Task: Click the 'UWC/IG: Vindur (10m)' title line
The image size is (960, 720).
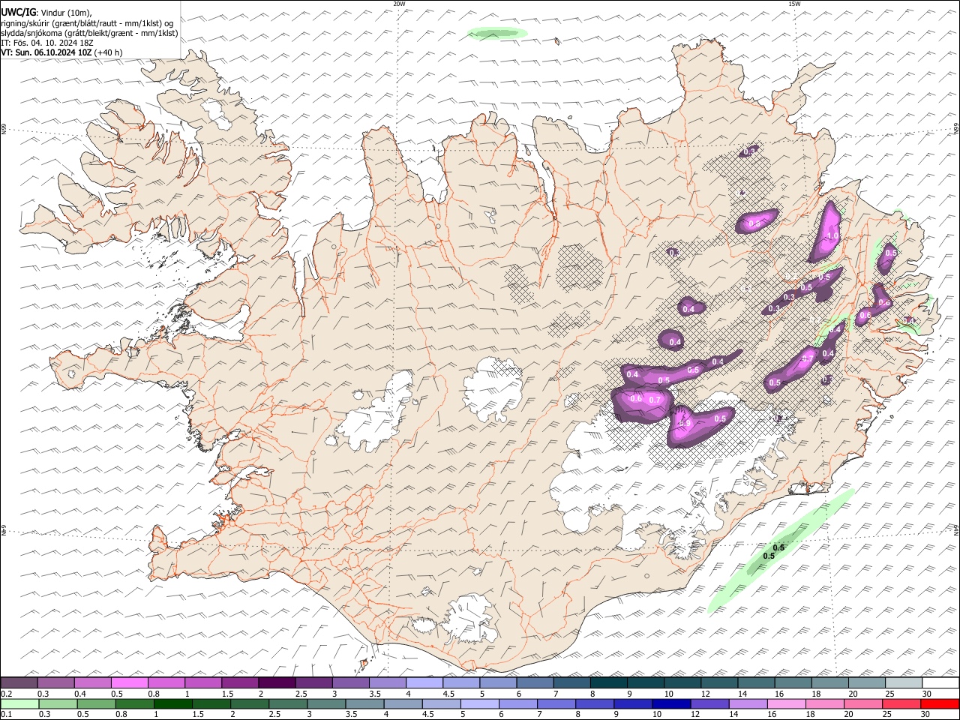Action: pyautogui.click(x=46, y=12)
